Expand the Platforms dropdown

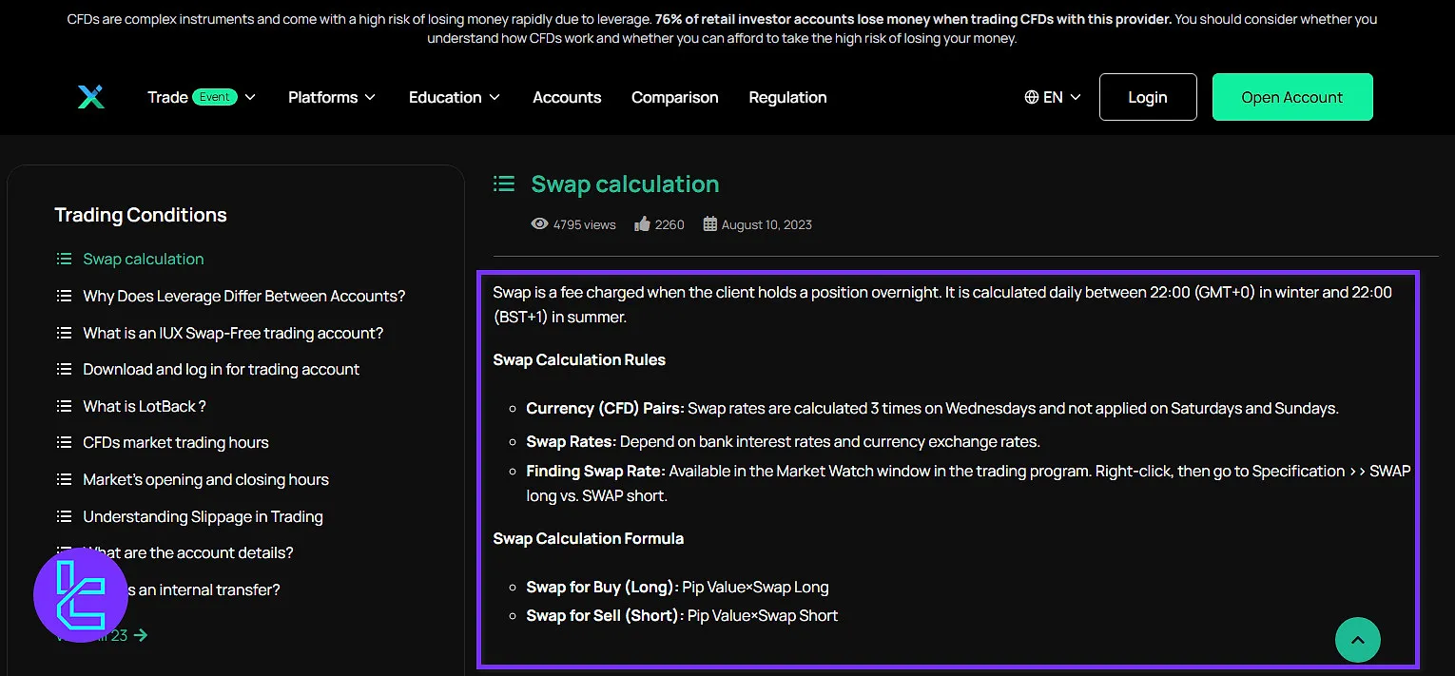(331, 96)
